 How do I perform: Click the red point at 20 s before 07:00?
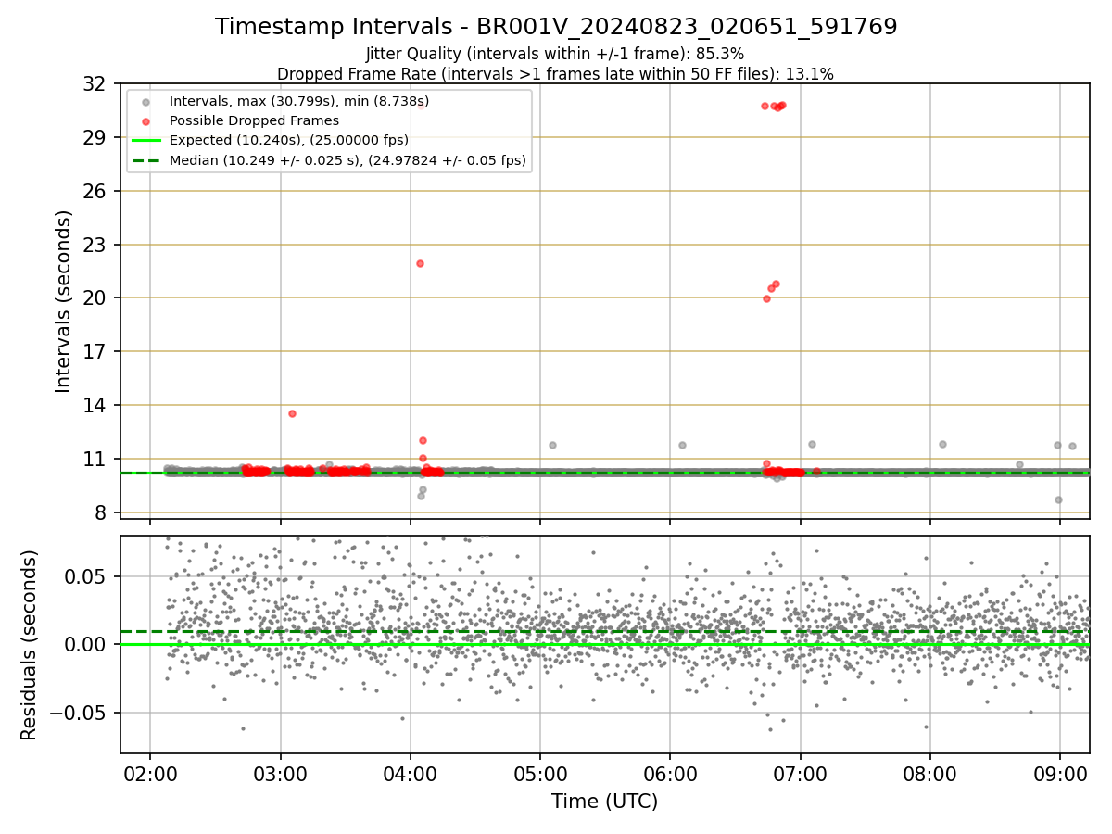point(766,298)
